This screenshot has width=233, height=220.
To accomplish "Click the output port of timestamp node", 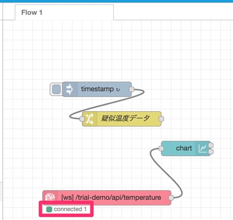I will (x=132, y=89).
